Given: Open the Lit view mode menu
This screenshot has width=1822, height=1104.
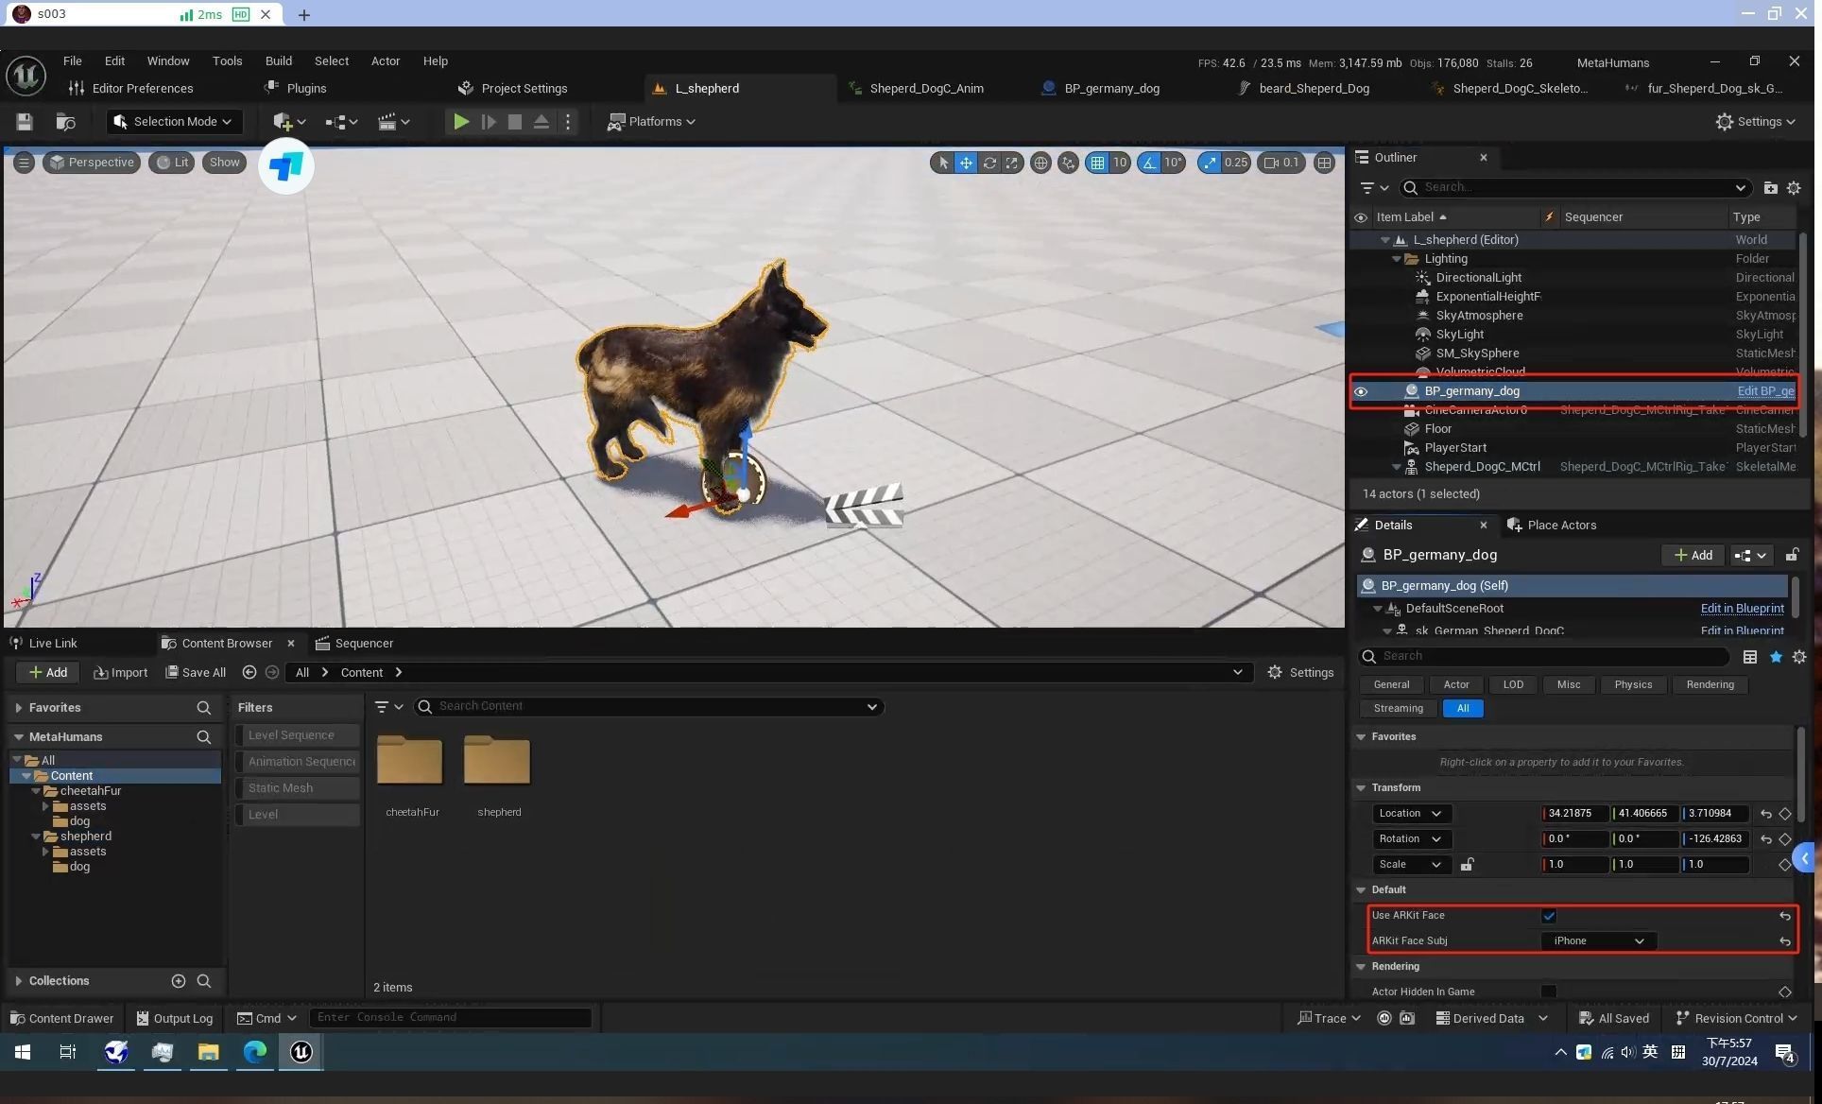Looking at the screenshot, I should click(x=172, y=163).
